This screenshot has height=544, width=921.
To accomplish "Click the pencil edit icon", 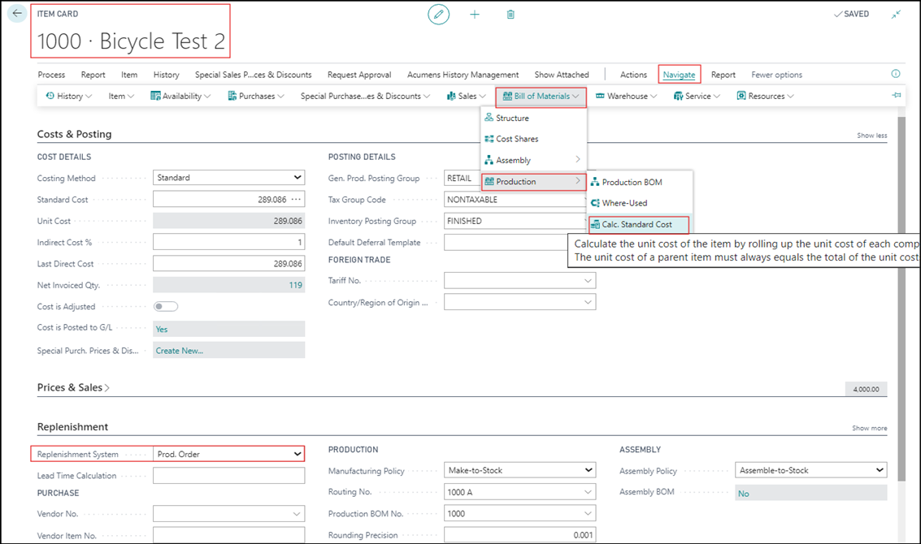I will [439, 15].
